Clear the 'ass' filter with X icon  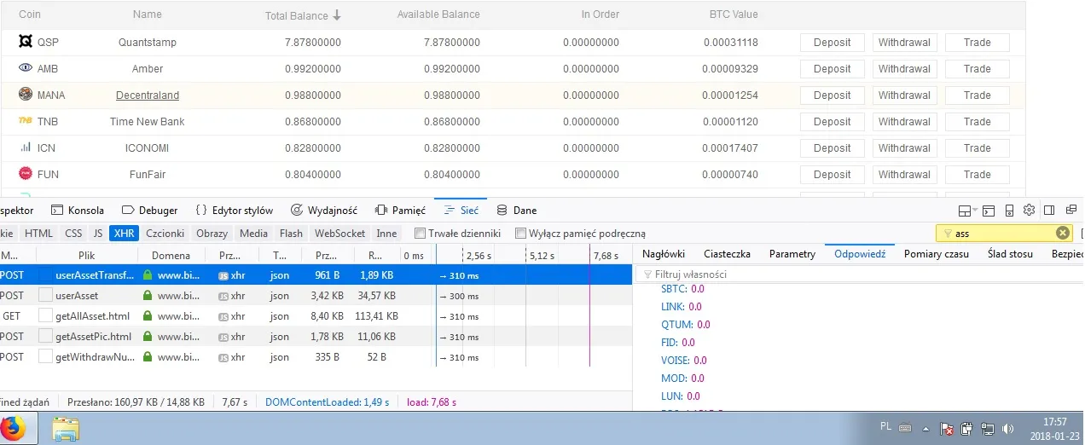coord(1063,233)
